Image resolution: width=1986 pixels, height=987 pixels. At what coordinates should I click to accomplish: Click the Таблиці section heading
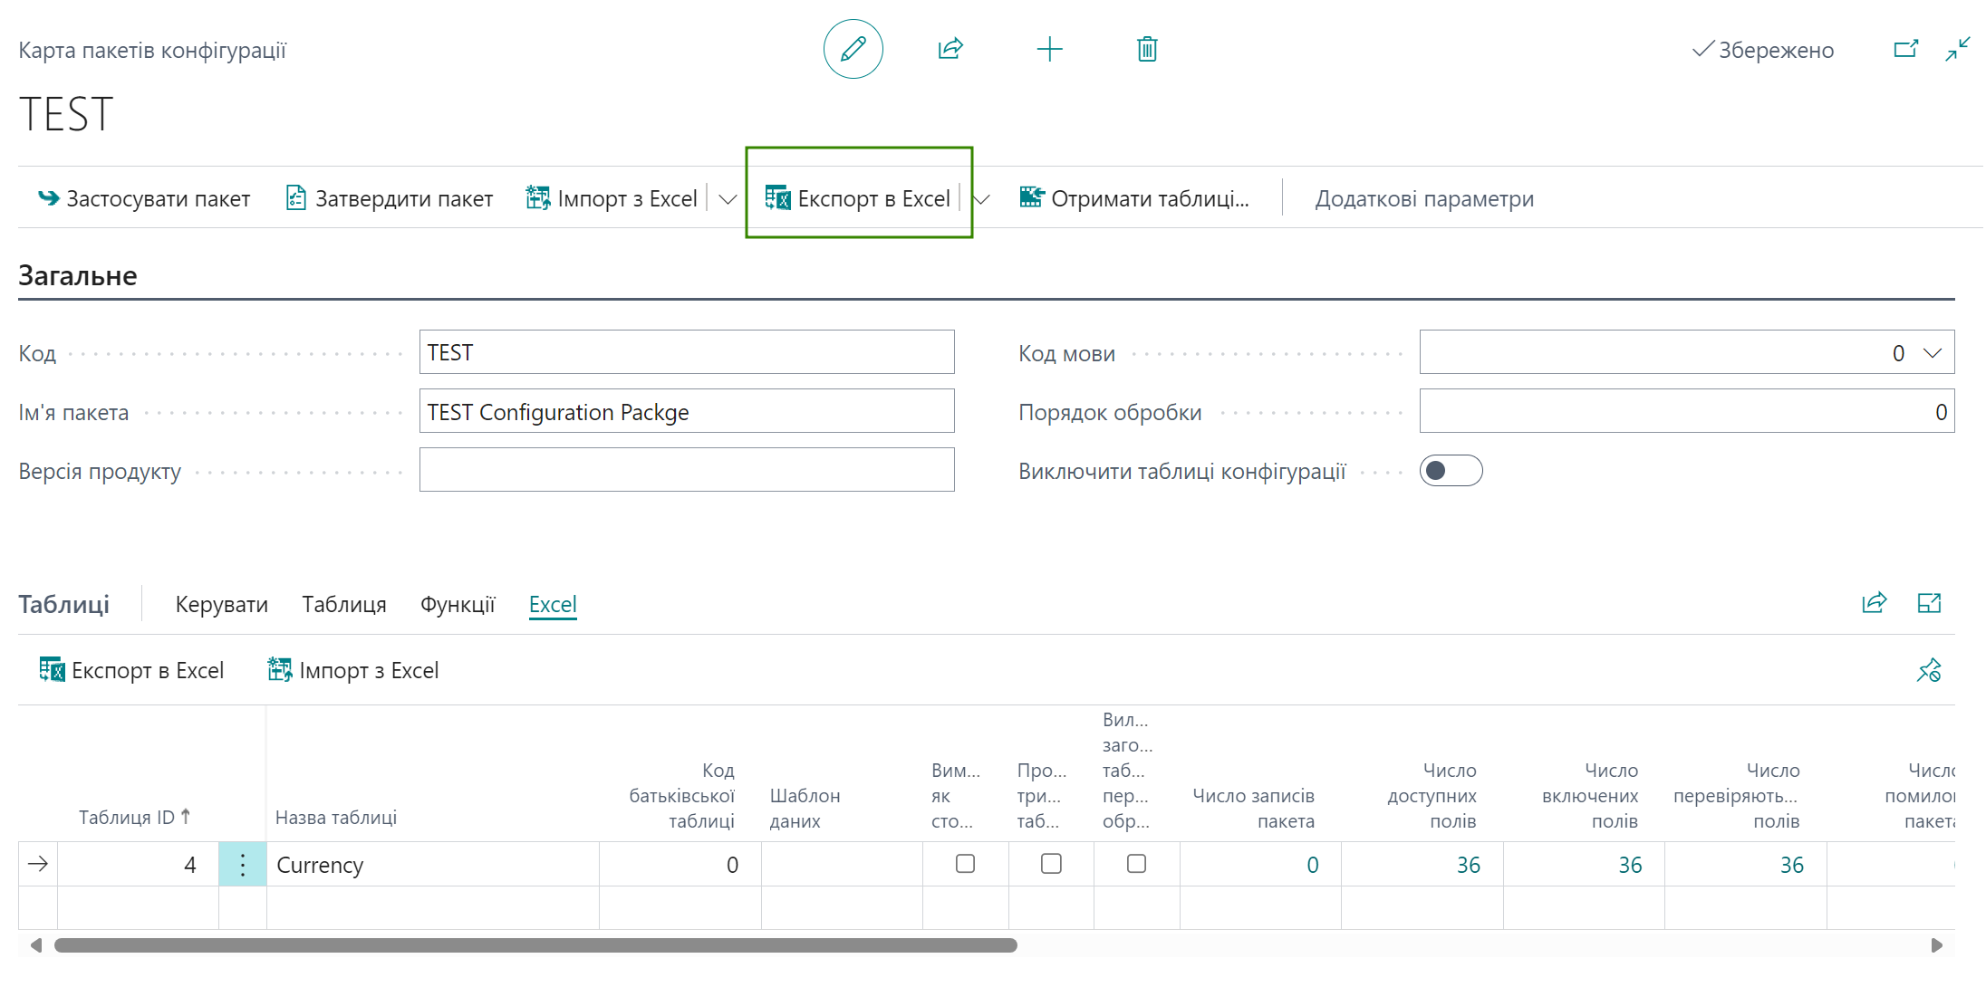[64, 604]
